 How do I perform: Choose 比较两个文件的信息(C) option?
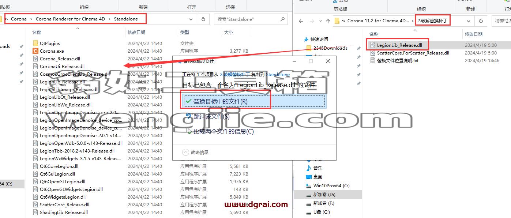220,131
